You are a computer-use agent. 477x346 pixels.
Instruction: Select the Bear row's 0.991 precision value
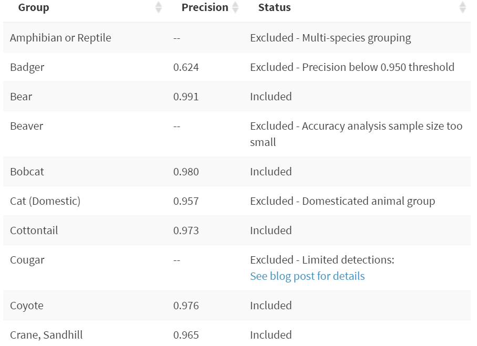(x=186, y=97)
